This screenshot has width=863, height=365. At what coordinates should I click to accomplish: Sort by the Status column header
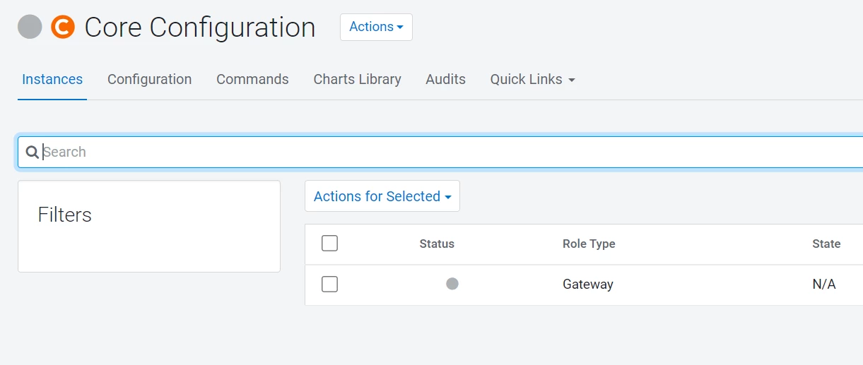pyautogui.click(x=437, y=244)
